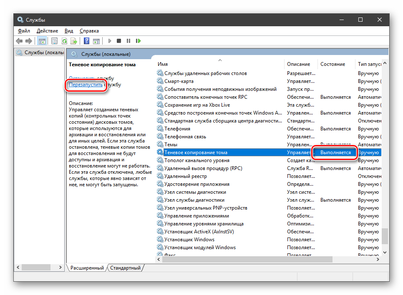Screen dimensions: 403x295
Task: Click the gear icon of Теневое копирование тома row
Action: 160,152
